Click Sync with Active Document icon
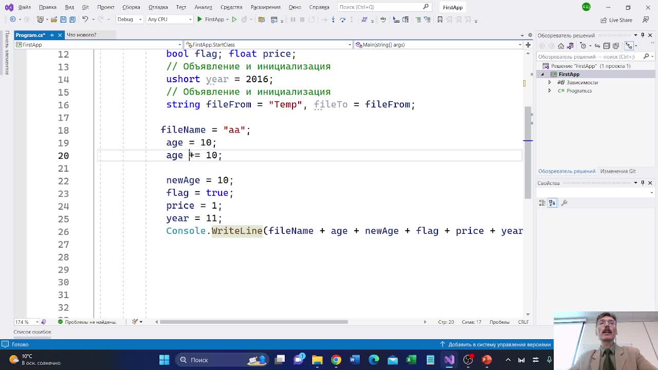 click(597, 46)
